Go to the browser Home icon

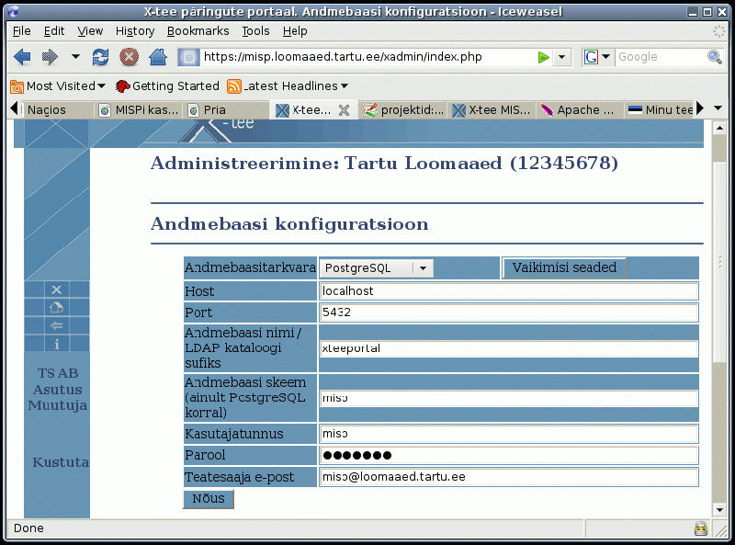coord(157,57)
